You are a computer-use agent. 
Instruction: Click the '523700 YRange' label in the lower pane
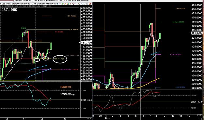pyautogui.click(x=68, y=94)
